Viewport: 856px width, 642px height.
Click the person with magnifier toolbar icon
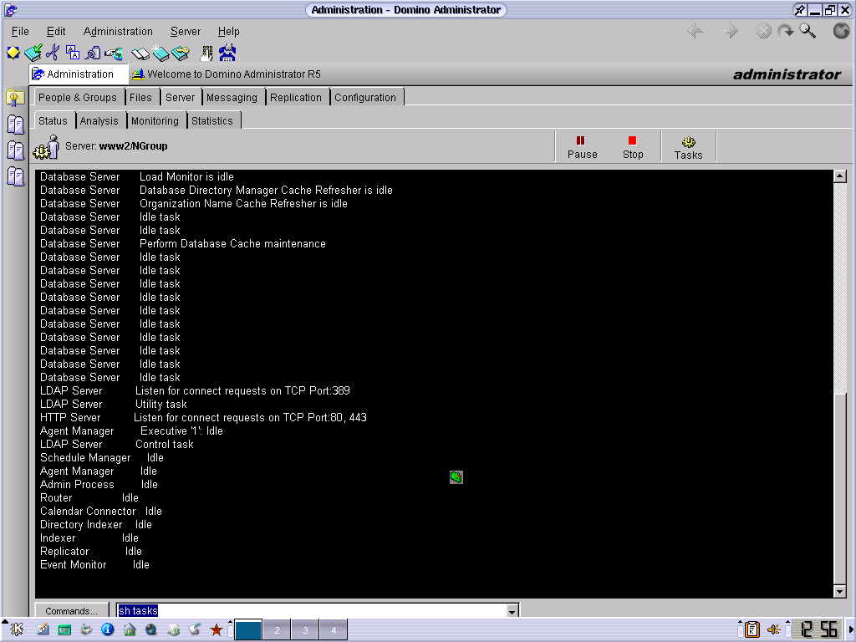[x=94, y=53]
